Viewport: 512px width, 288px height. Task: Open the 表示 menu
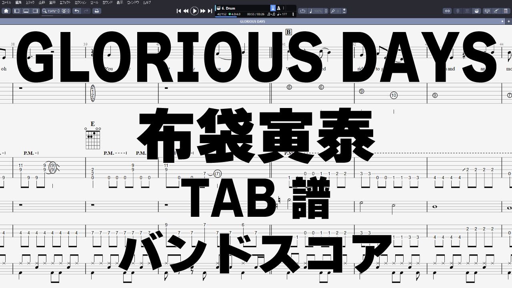tap(120, 2)
